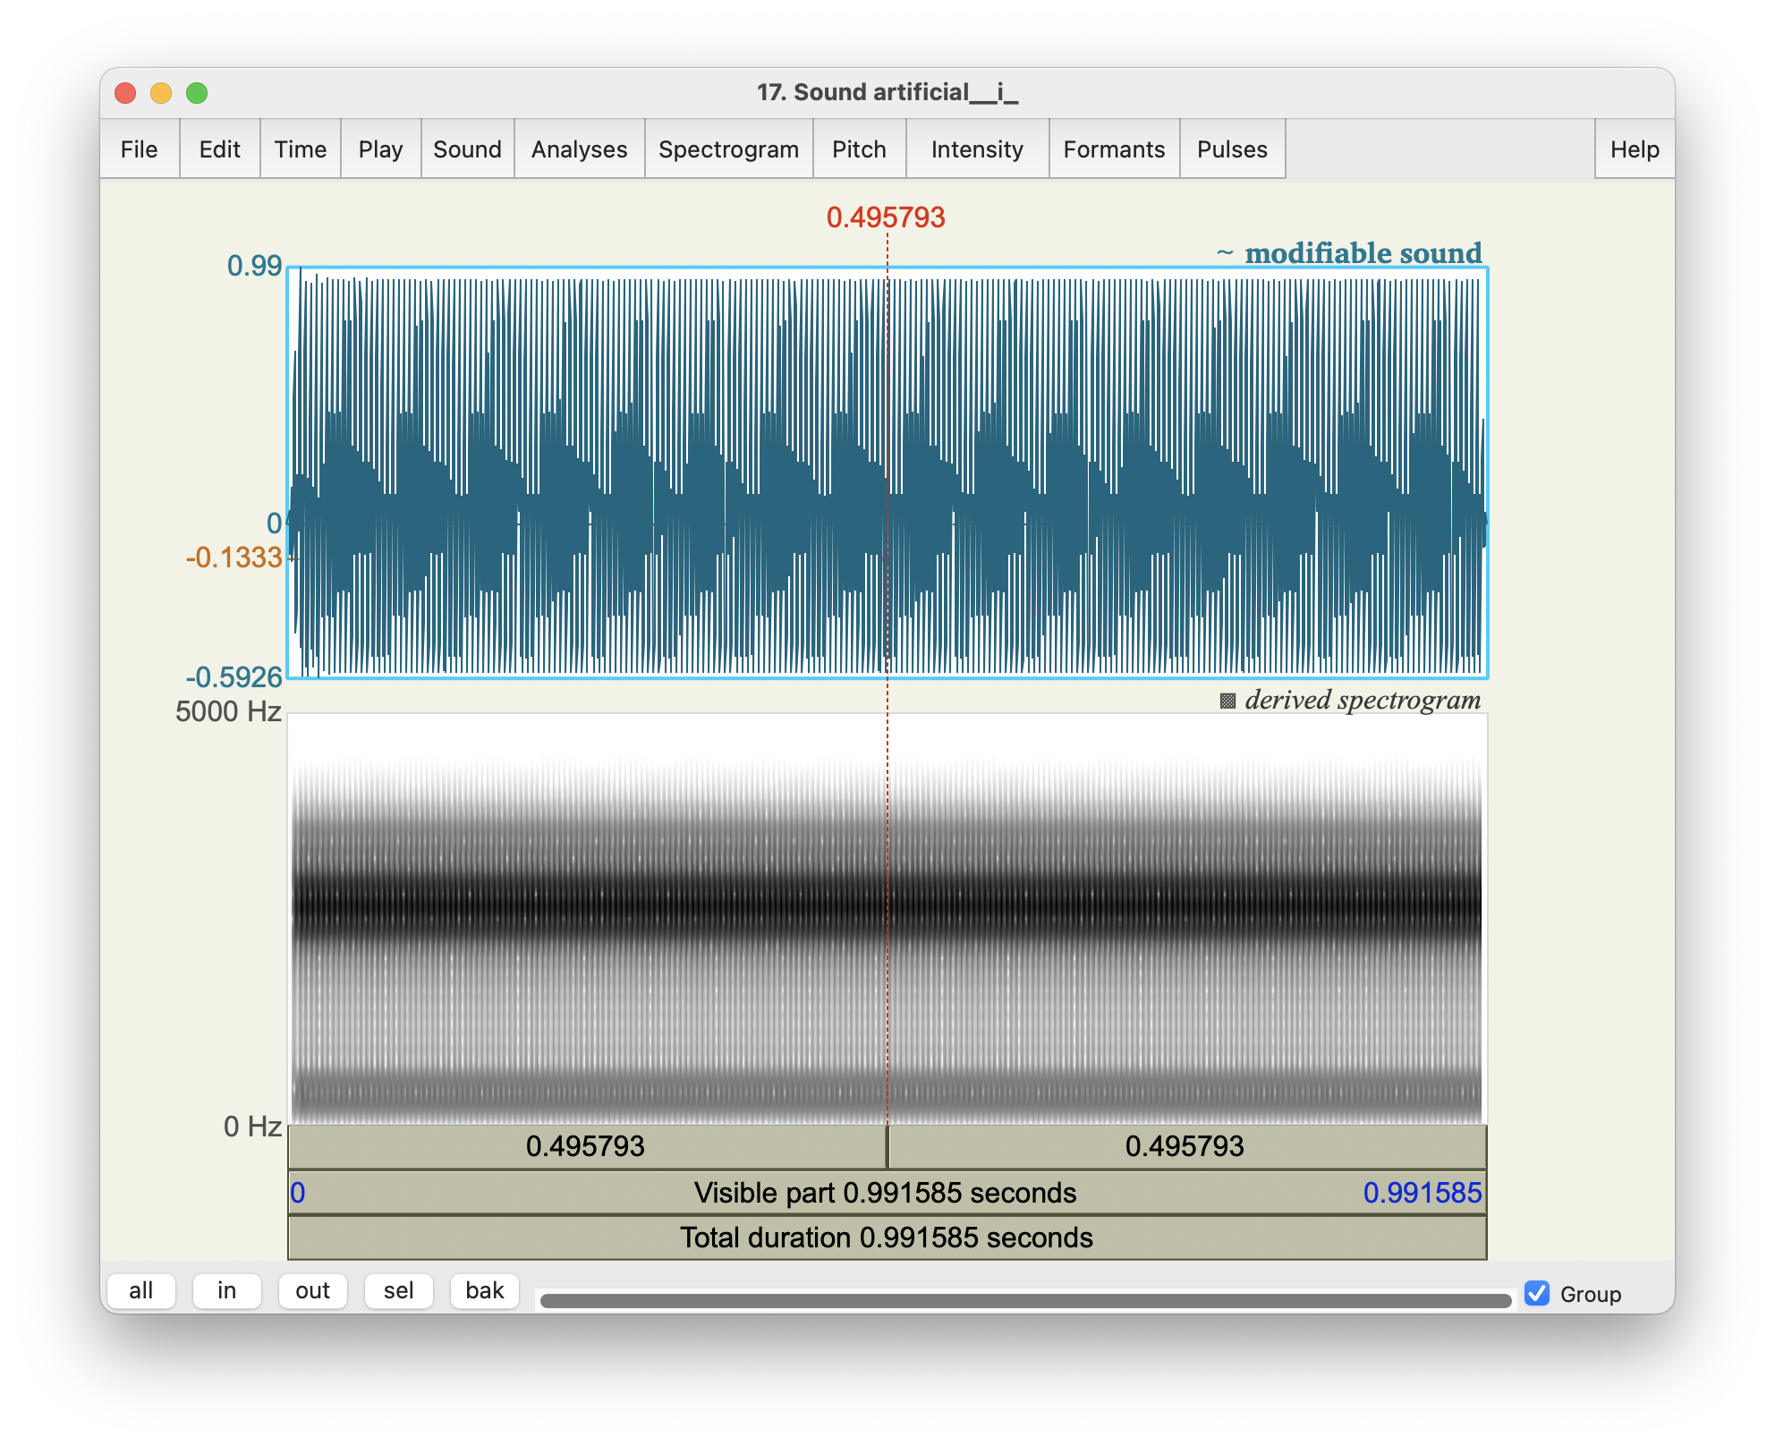Open the File menu
The width and height of the screenshot is (1775, 1446).
click(140, 149)
